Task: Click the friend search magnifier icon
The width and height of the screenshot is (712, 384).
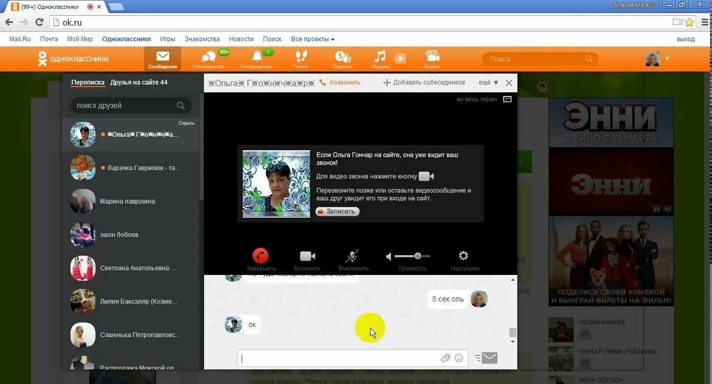Action: 181,105
